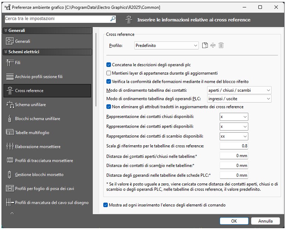Viewport: 286px width, 230px height.
Task: Click the delete profile trash icon
Action: coord(221,45)
